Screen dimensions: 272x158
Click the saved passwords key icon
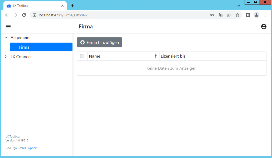point(212,15)
